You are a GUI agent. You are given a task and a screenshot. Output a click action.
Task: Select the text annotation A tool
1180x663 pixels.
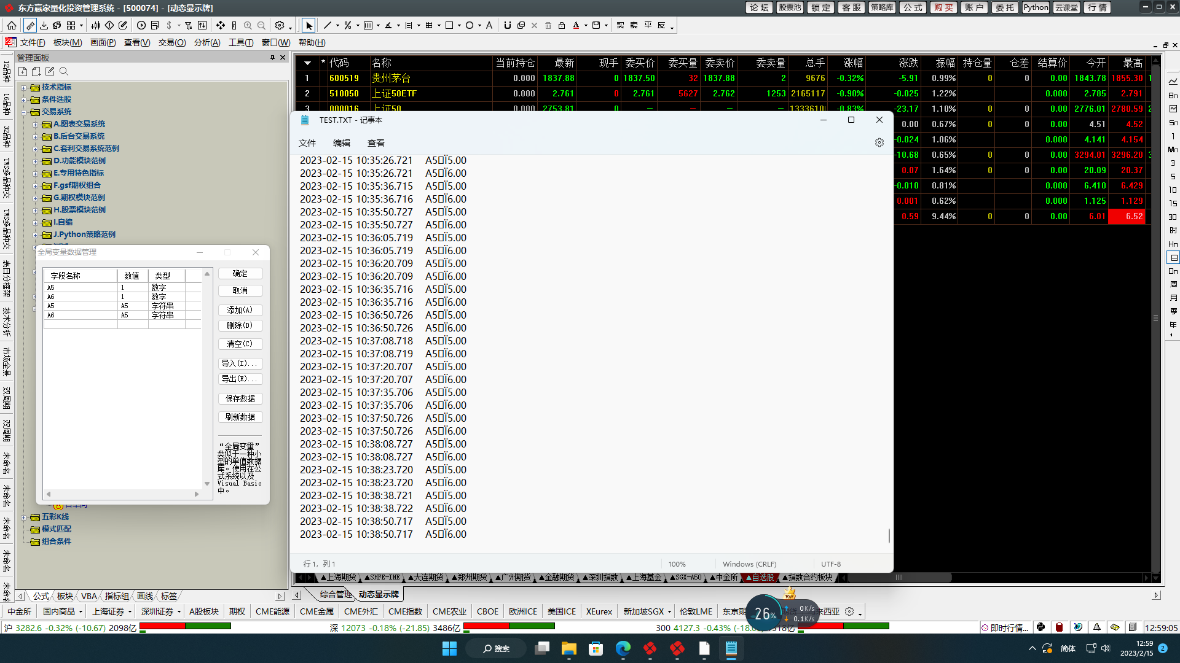[x=489, y=25]
